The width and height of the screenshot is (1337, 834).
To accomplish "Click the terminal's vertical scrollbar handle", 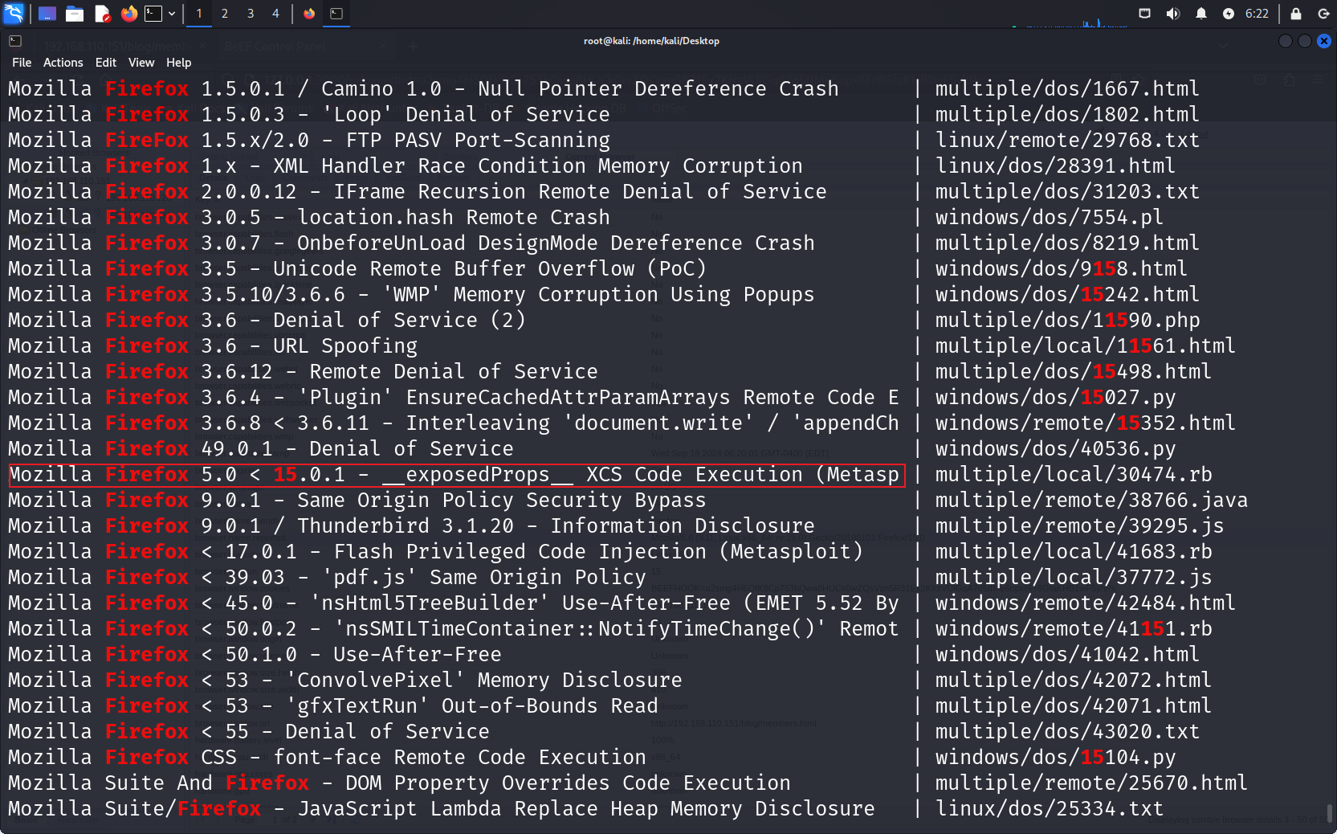I will pyautogui.click(x=1329, y=813).
